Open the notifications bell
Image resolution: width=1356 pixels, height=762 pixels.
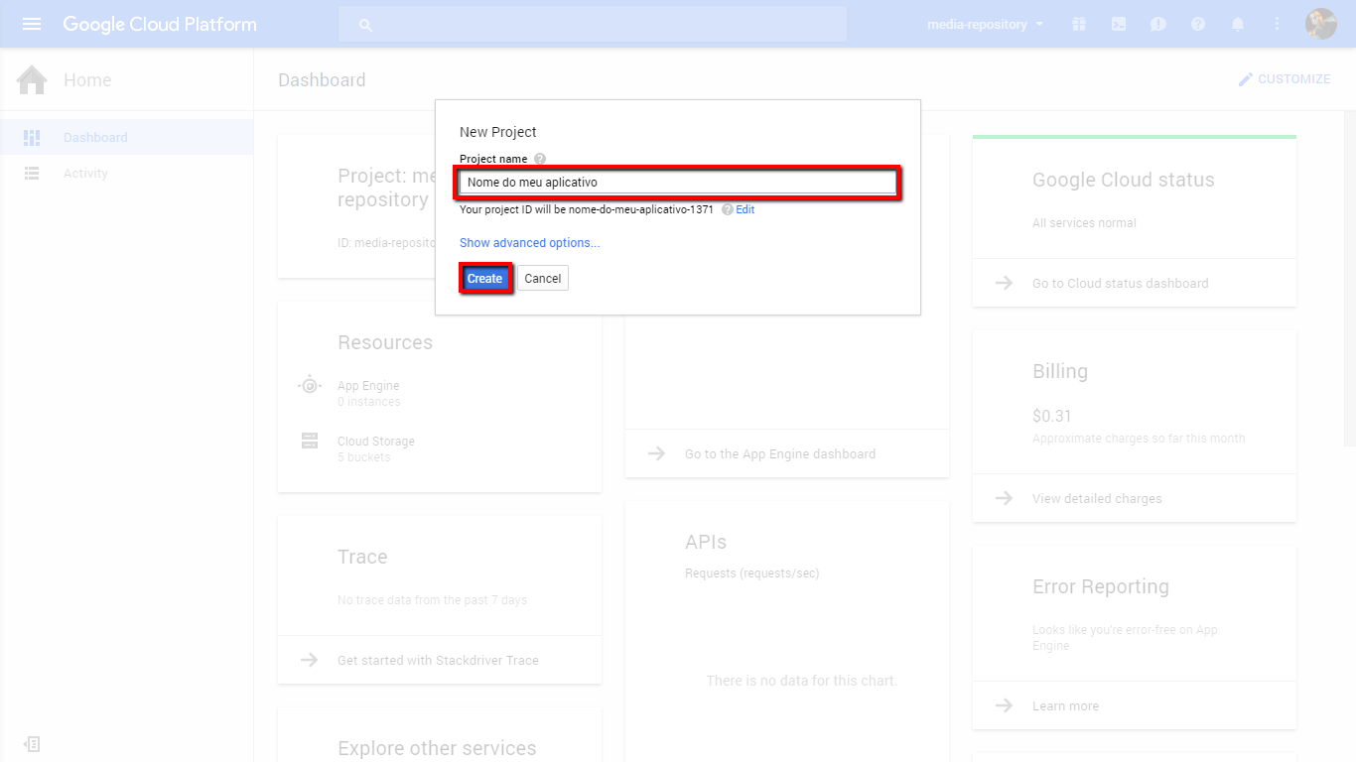(x=1238, y=24)
